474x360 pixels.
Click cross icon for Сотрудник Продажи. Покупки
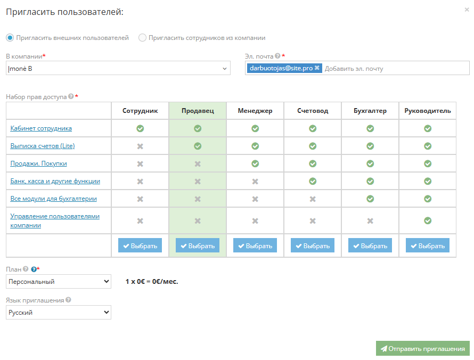(140, 164)
